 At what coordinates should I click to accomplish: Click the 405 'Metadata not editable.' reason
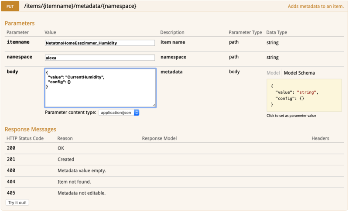(82, 193)
